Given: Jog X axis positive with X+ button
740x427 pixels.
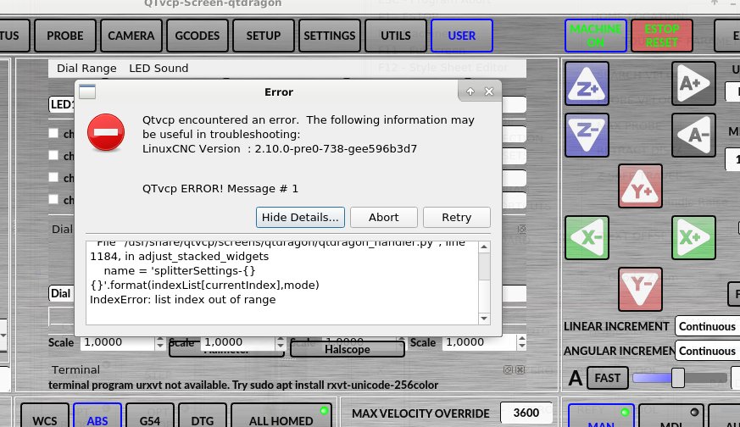Looking at the screenshot, I should 693,238.
